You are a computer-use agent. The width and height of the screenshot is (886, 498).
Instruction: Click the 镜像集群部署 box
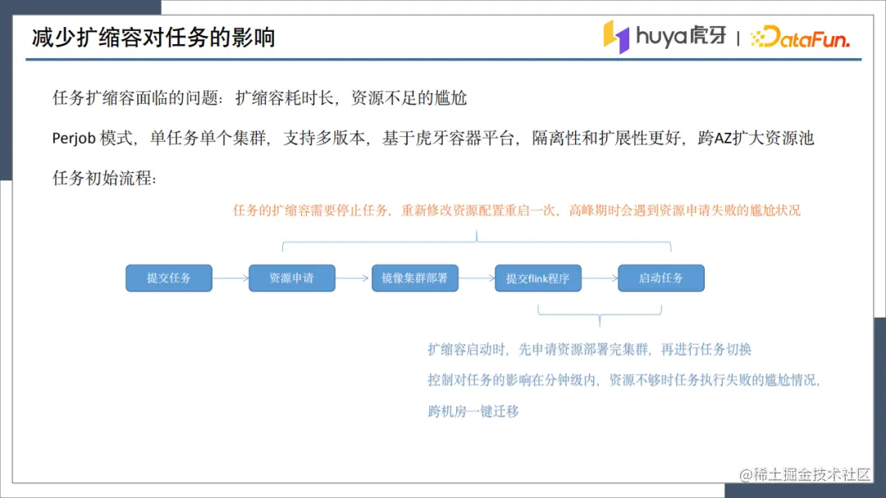[x=415, y=278]
